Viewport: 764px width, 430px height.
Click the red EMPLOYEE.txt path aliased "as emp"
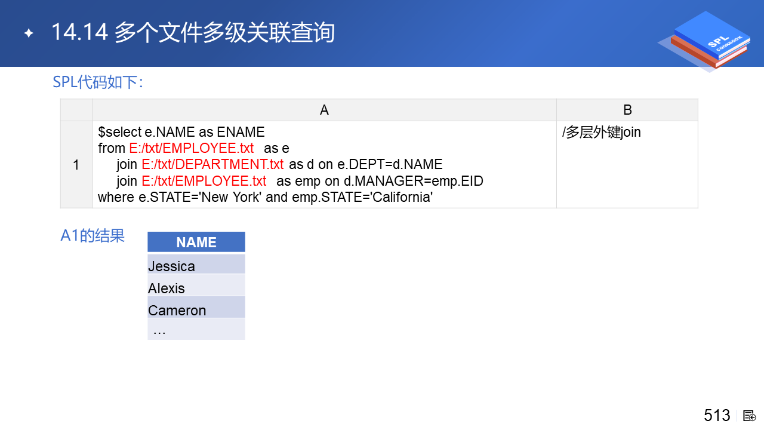(204, 181)
